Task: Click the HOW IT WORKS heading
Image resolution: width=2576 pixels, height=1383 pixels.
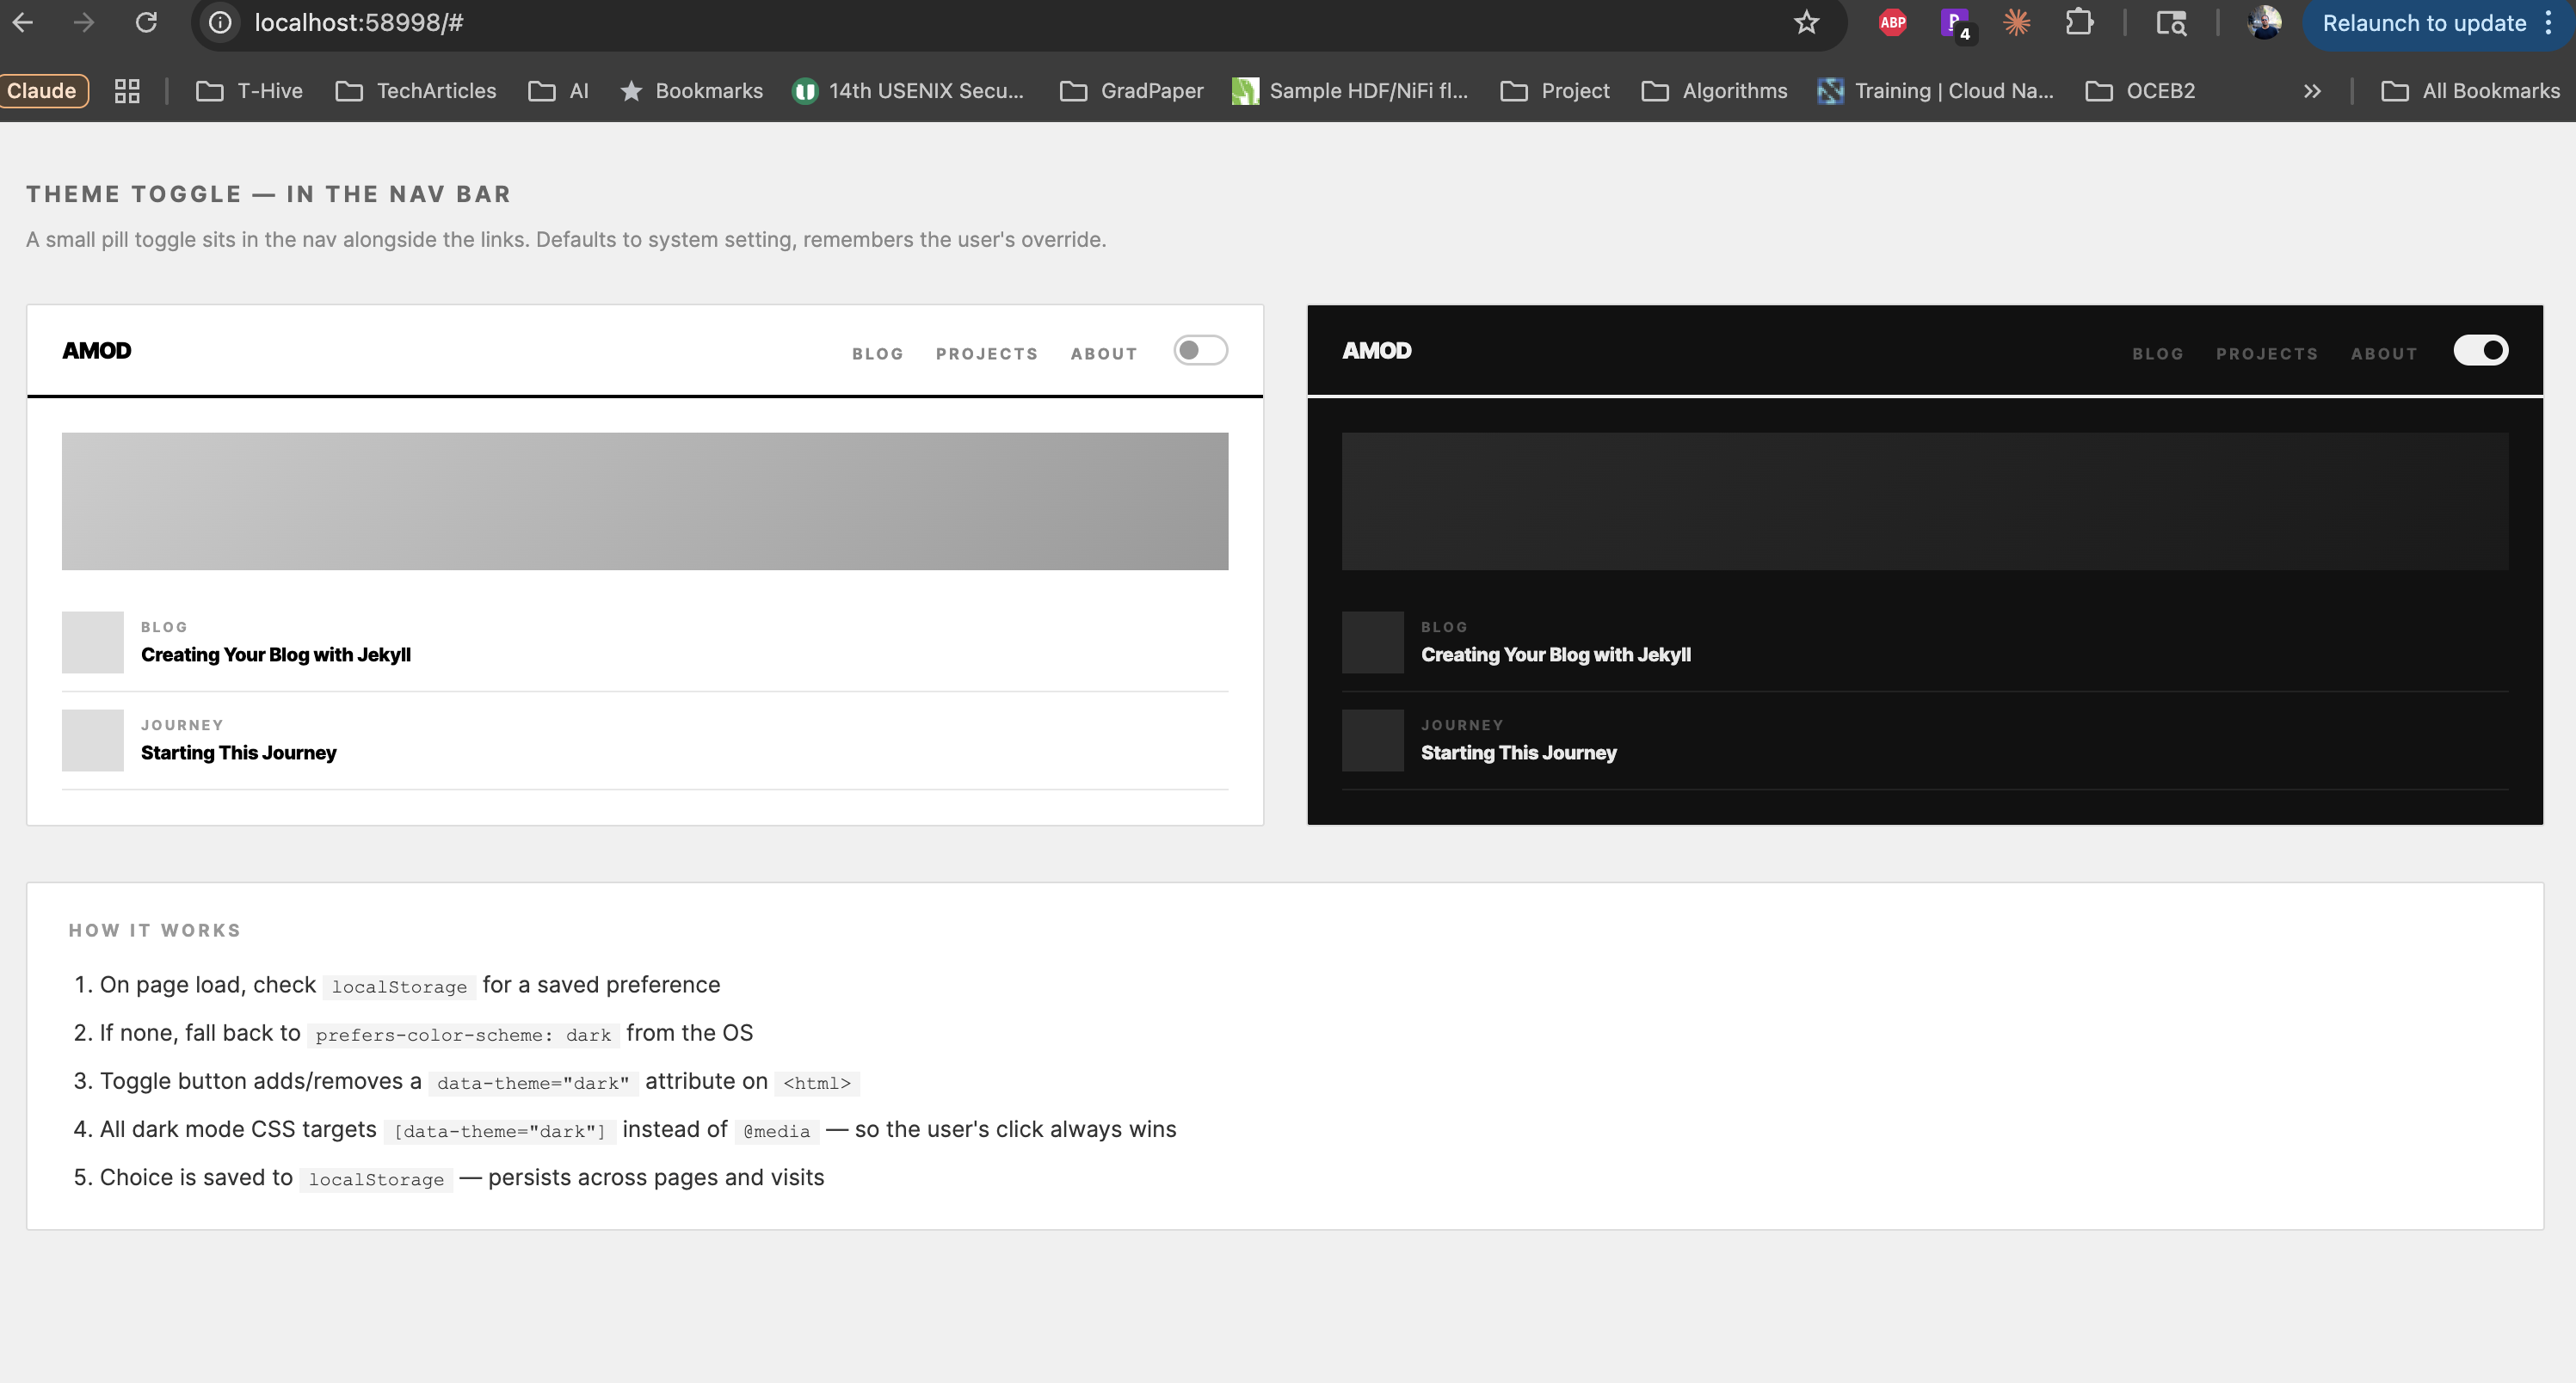Action: pyautogui.click(x=155, y=931)
